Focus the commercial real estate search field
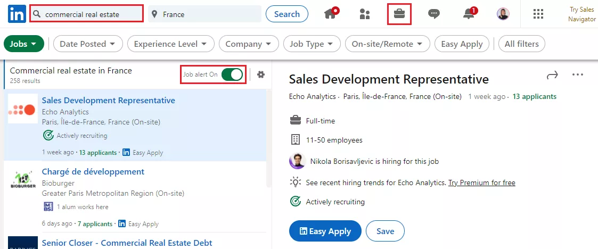 pos(87,14)
